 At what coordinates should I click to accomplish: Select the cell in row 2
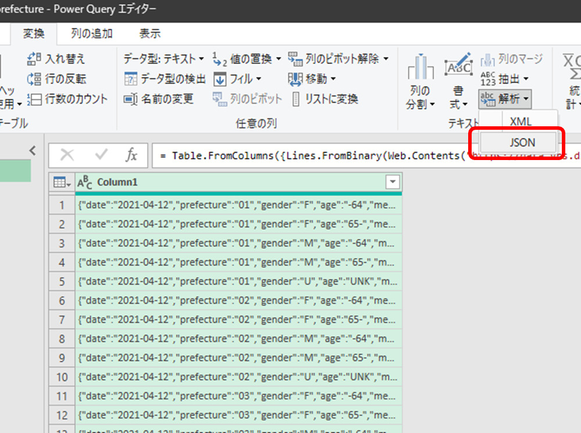pos(238,224)
